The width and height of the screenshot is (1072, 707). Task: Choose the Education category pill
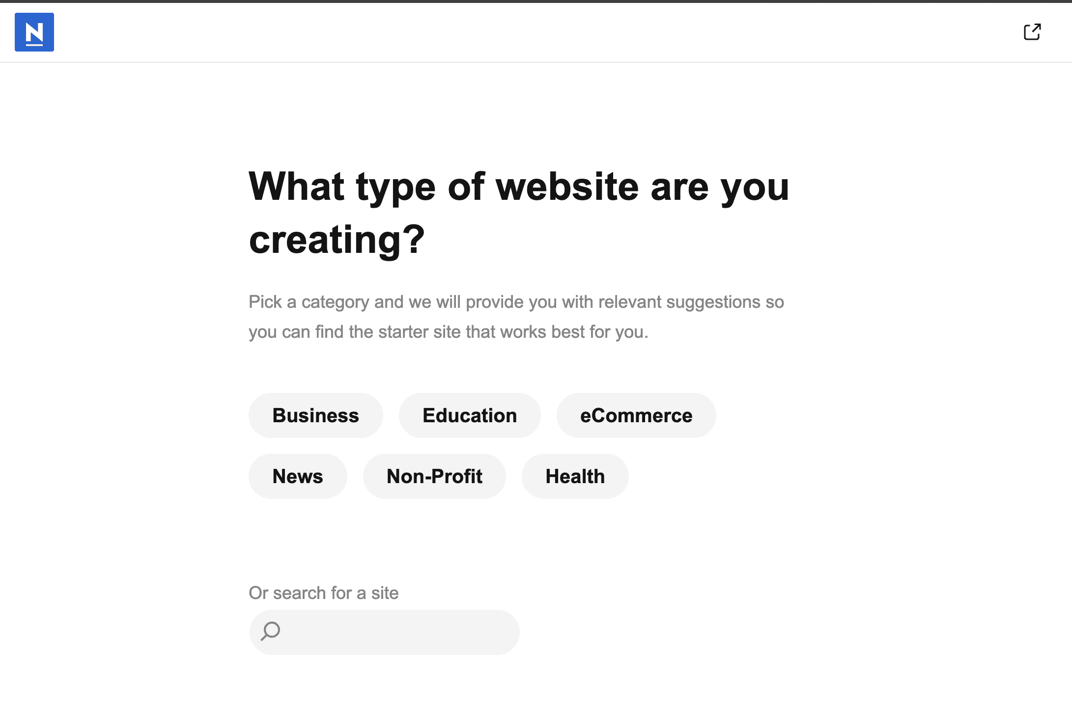tap(470, 415)
